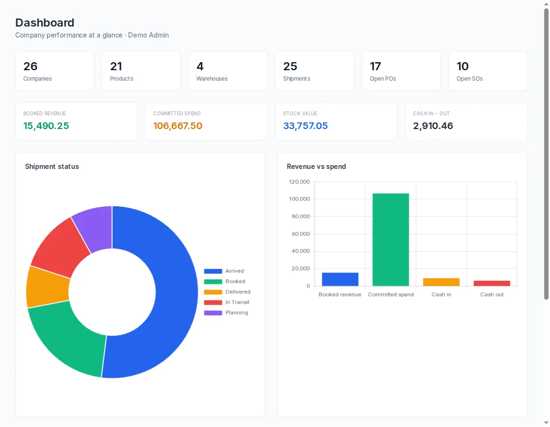Screen dimensions: 550x427
Task: Click the Revenue vs spend chart title
Action: click(x=316, y=167)
